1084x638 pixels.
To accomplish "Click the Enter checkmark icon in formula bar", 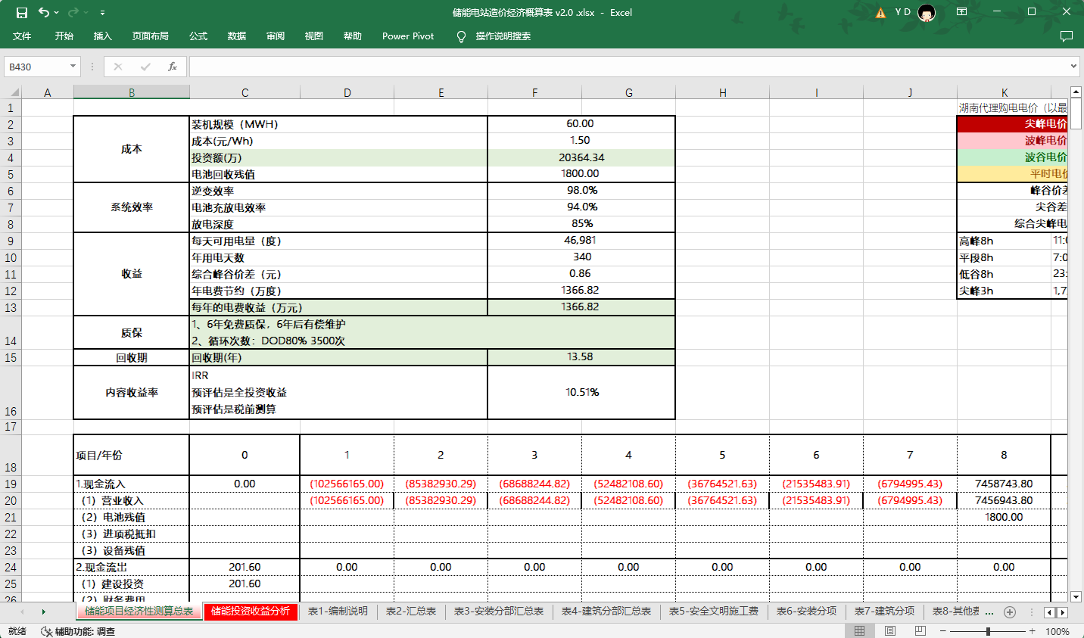I will [145, 67].
